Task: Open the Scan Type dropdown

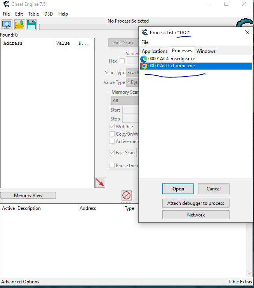Action: 132,73
